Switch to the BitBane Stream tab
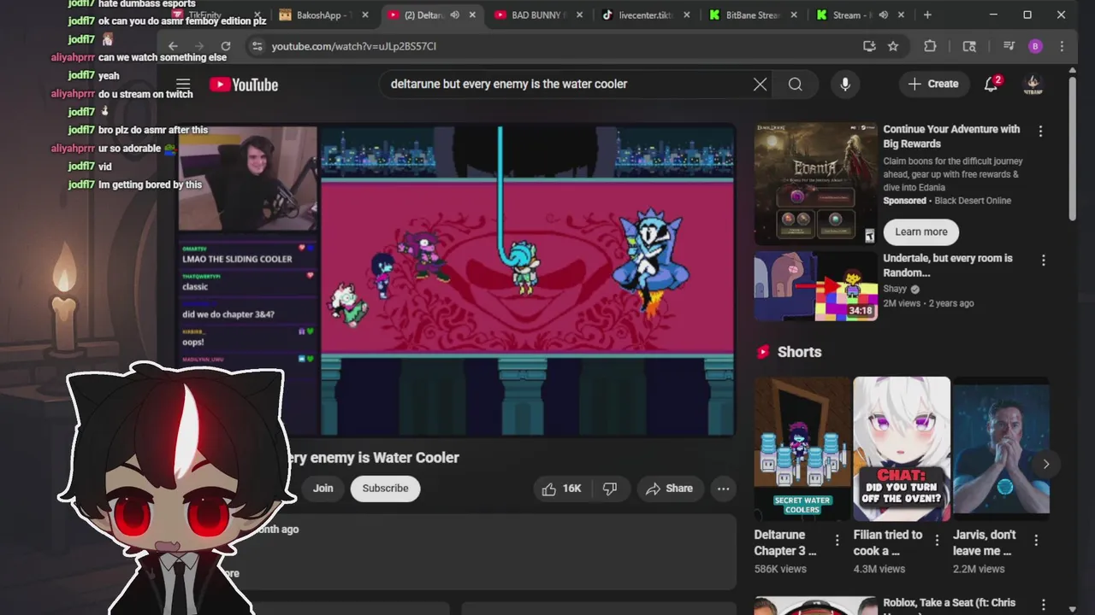Screen dimensions: 1095x615 click(x=752, y=15)
